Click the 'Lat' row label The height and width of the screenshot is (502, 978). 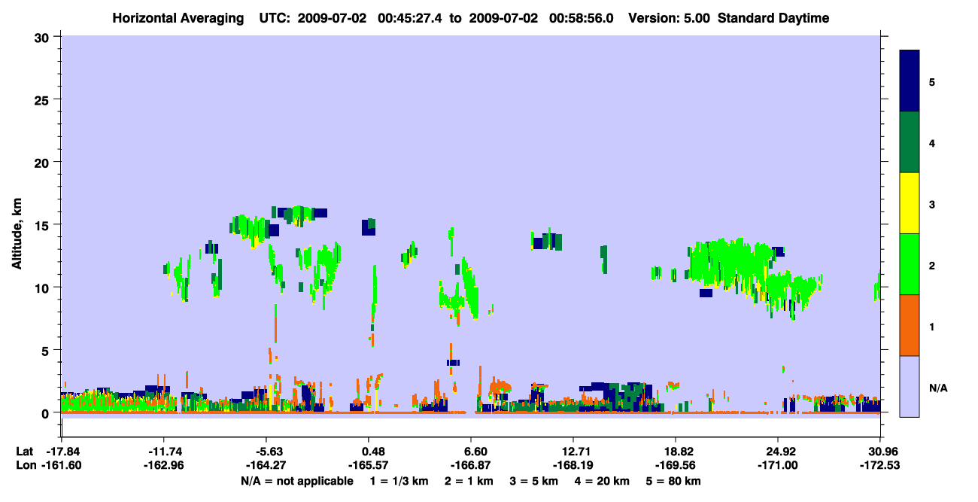pos(25,452)
